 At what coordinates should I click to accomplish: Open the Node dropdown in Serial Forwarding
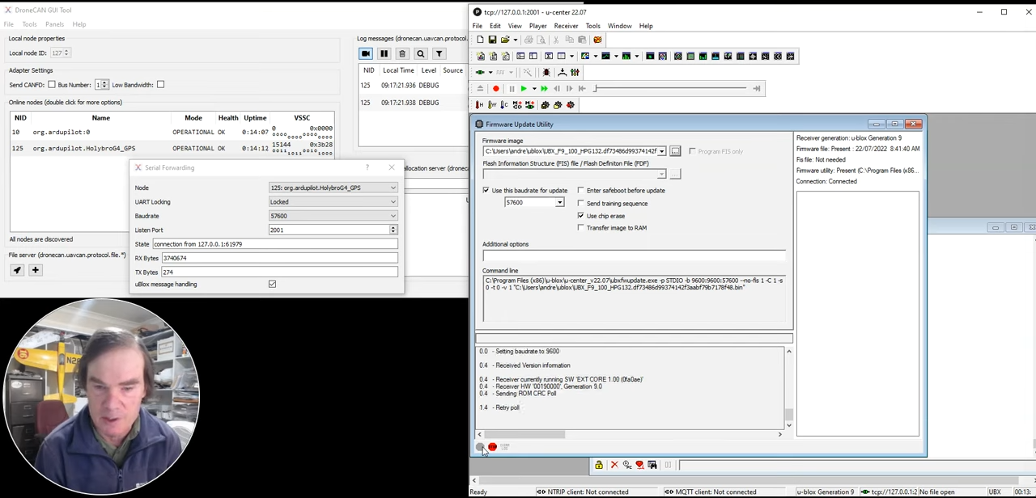[x=333, y=188]
